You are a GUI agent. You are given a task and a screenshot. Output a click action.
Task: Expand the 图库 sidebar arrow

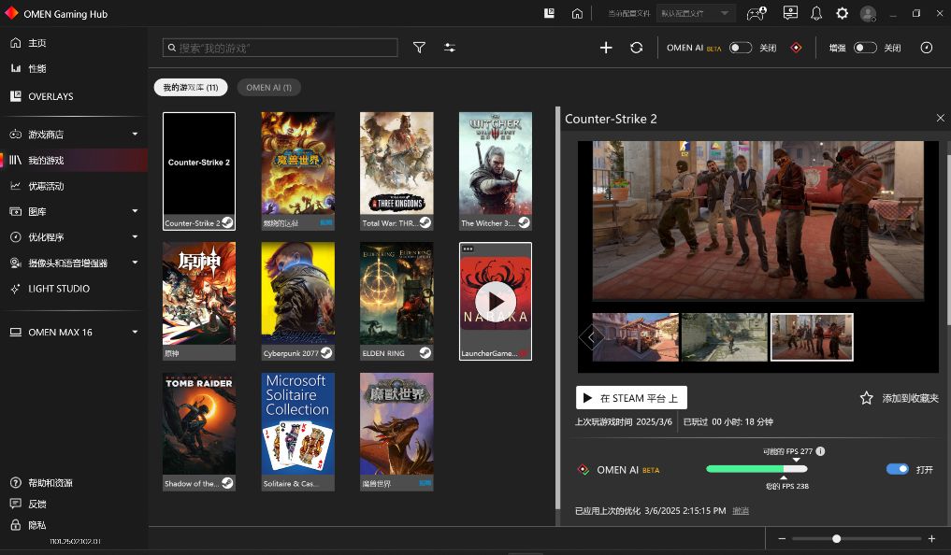tap(135, 211)
